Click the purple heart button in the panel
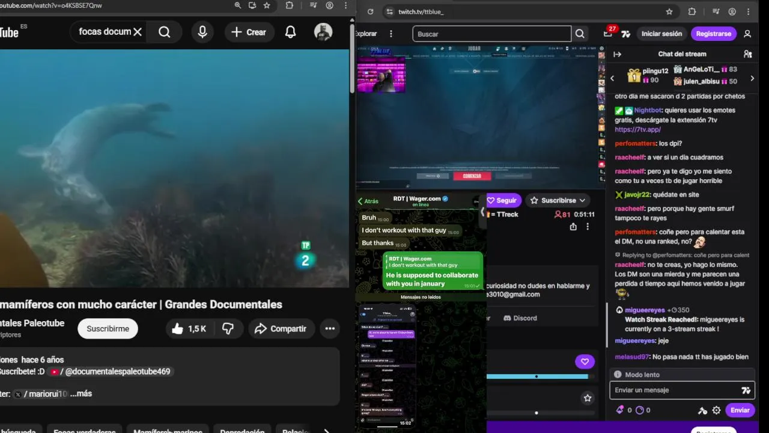769x433 pixels. coord(585,361)
